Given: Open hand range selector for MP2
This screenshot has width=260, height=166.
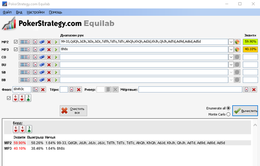Looking at the screenshot, I should (25, 42).
